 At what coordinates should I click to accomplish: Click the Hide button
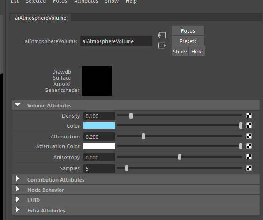tap(197, 51)
